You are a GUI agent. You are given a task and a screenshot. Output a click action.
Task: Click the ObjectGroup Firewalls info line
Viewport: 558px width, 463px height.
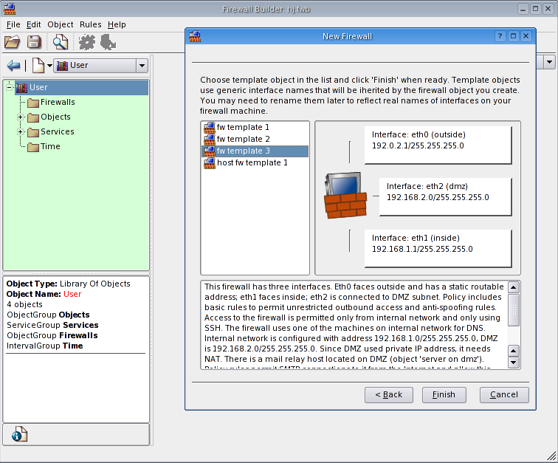coord(52,335)
